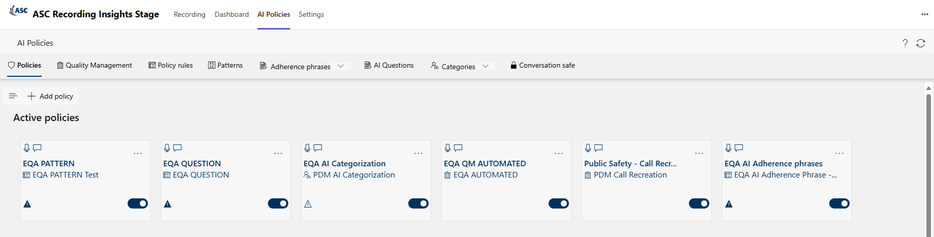Screen dimensions: 934x237
Task: Toggle off the EQA QUESTION policy
Action: [x=278, y=203]
